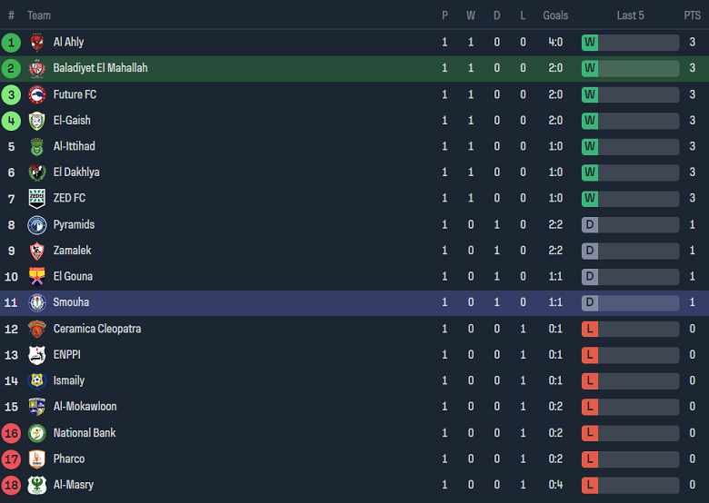Click Pyramids' grey D result badge
Image resolution: width=709 pixels, height=503 pixels.
pyautogui.click(x=590, y=225)
